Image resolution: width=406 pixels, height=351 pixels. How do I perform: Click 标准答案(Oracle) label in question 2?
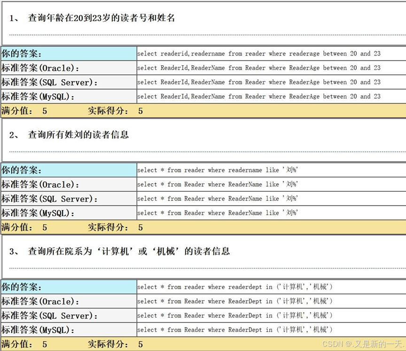pos(40,185)
